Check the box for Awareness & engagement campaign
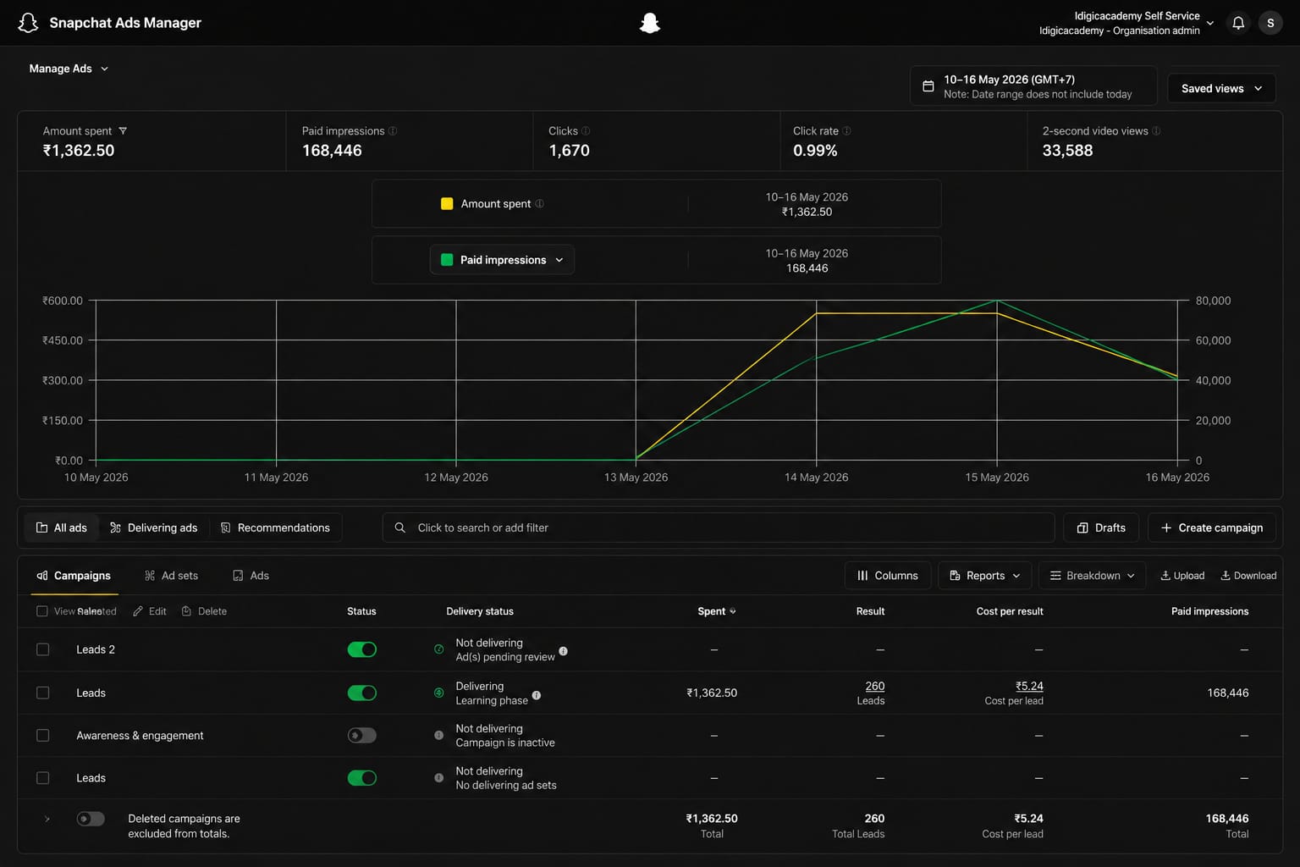The image size is (1300, 867). 43,736
